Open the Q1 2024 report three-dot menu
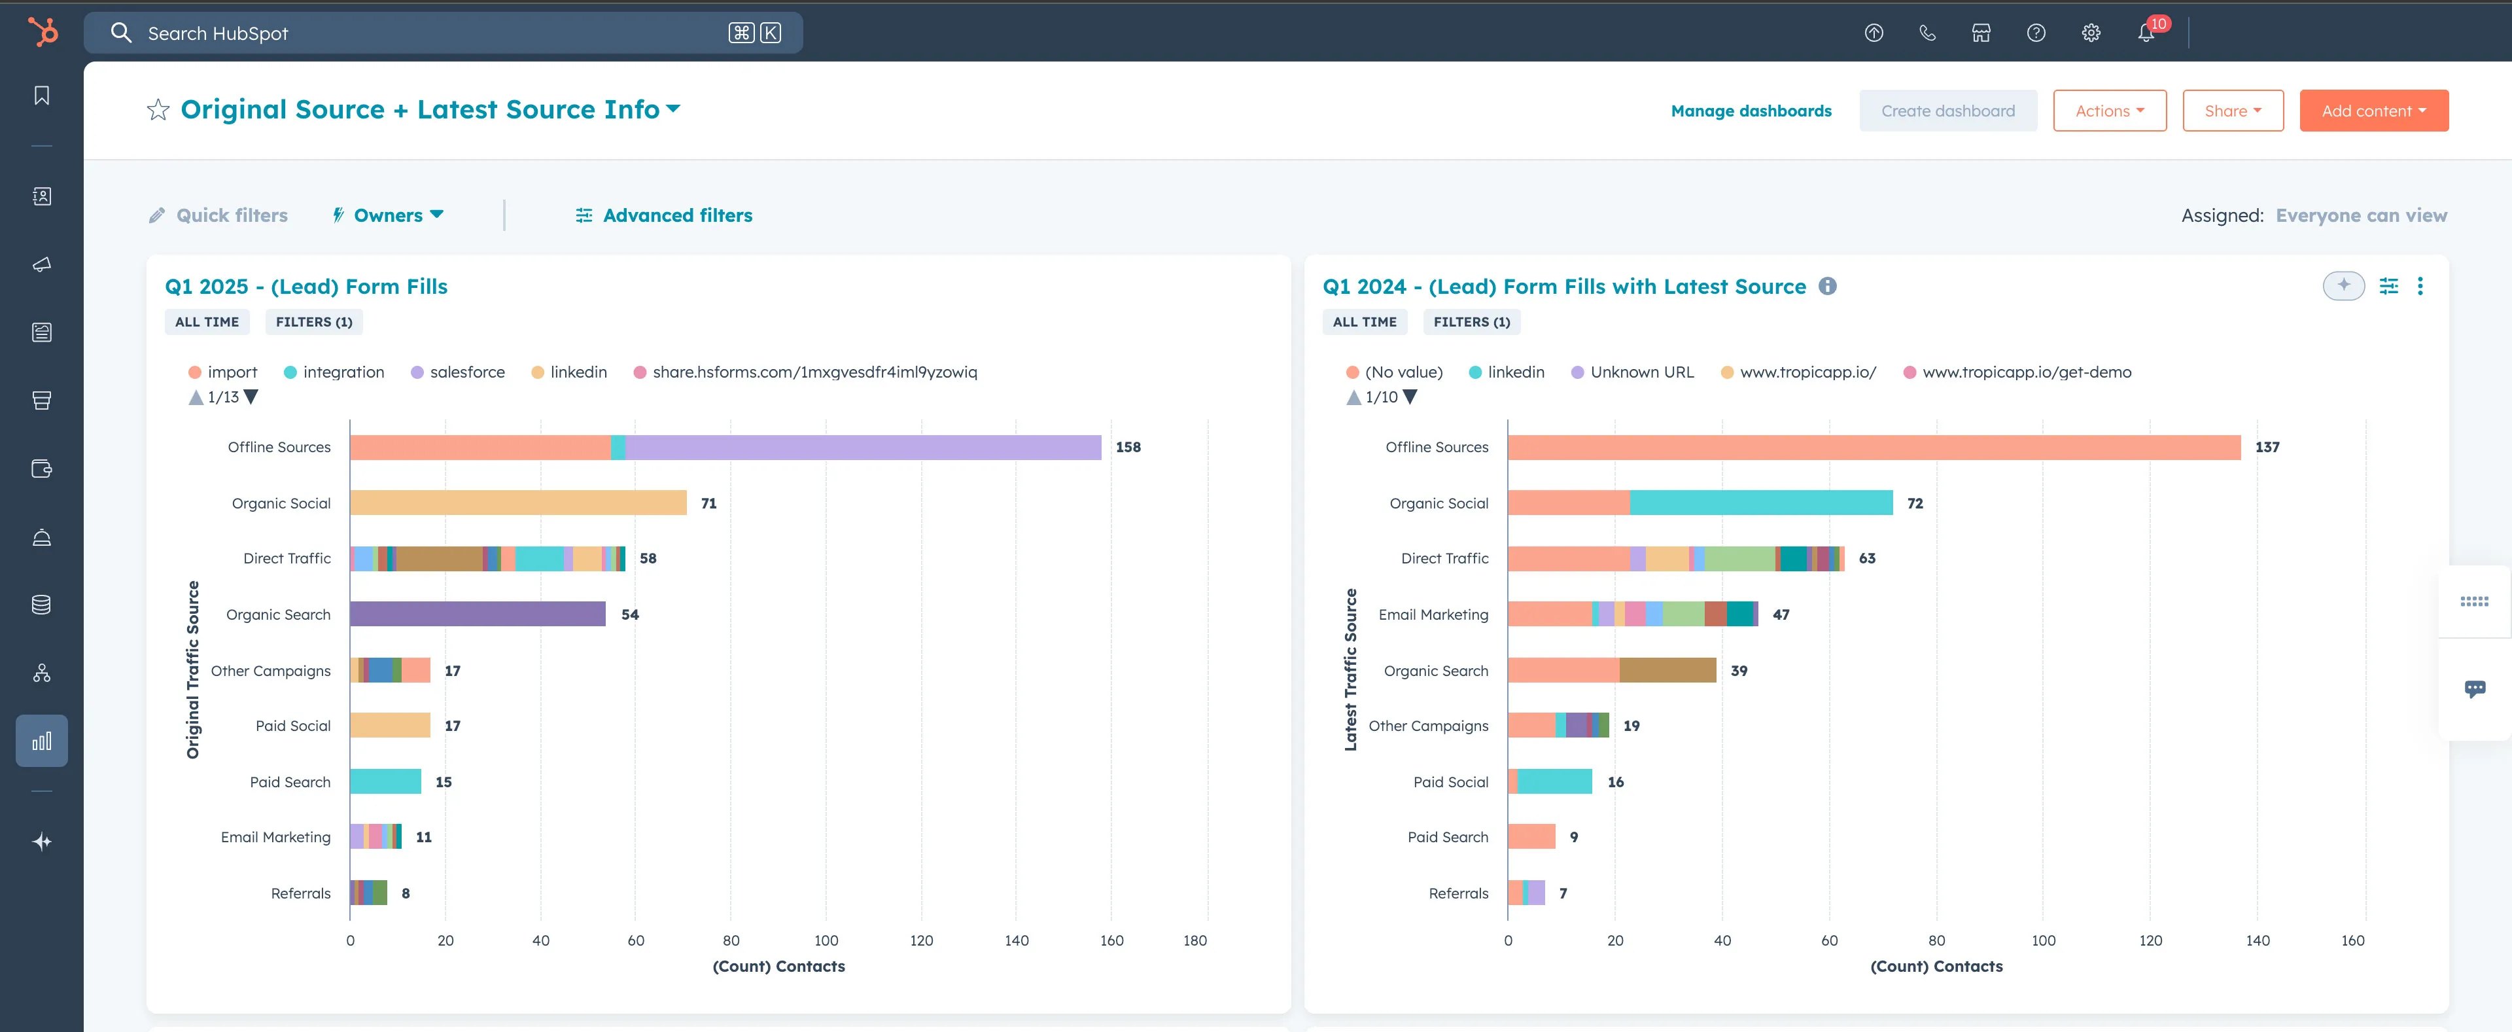The image size is (2512, 1032). click(2420, 286)
